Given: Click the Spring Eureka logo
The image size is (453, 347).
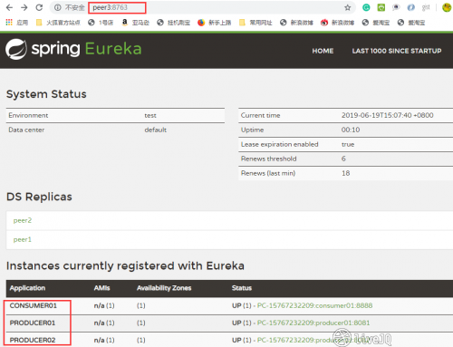Looking at the screenshot, I should [x=73, y=49].
